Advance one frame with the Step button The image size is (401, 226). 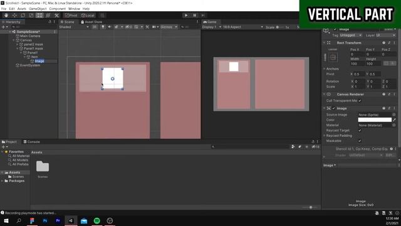pyautogui.click(x=203, y=15)
